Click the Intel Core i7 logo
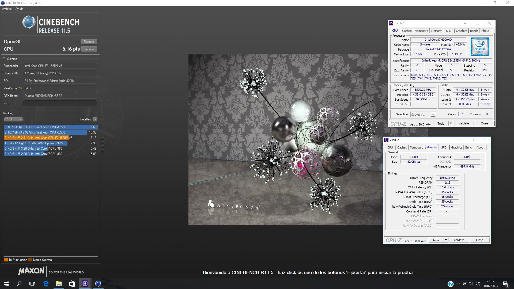 tap(480, 47)
